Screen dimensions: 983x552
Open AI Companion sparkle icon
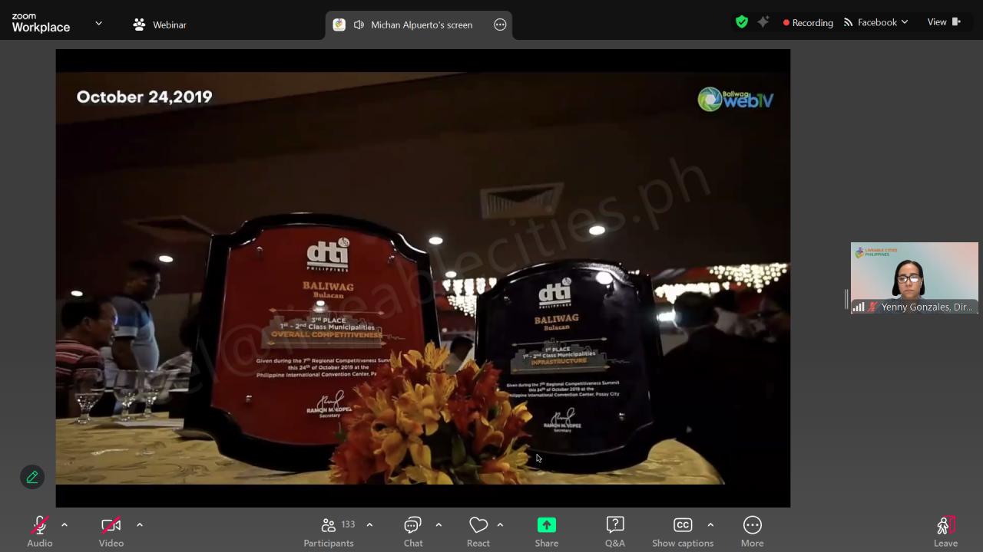click(x=763, y=22)
